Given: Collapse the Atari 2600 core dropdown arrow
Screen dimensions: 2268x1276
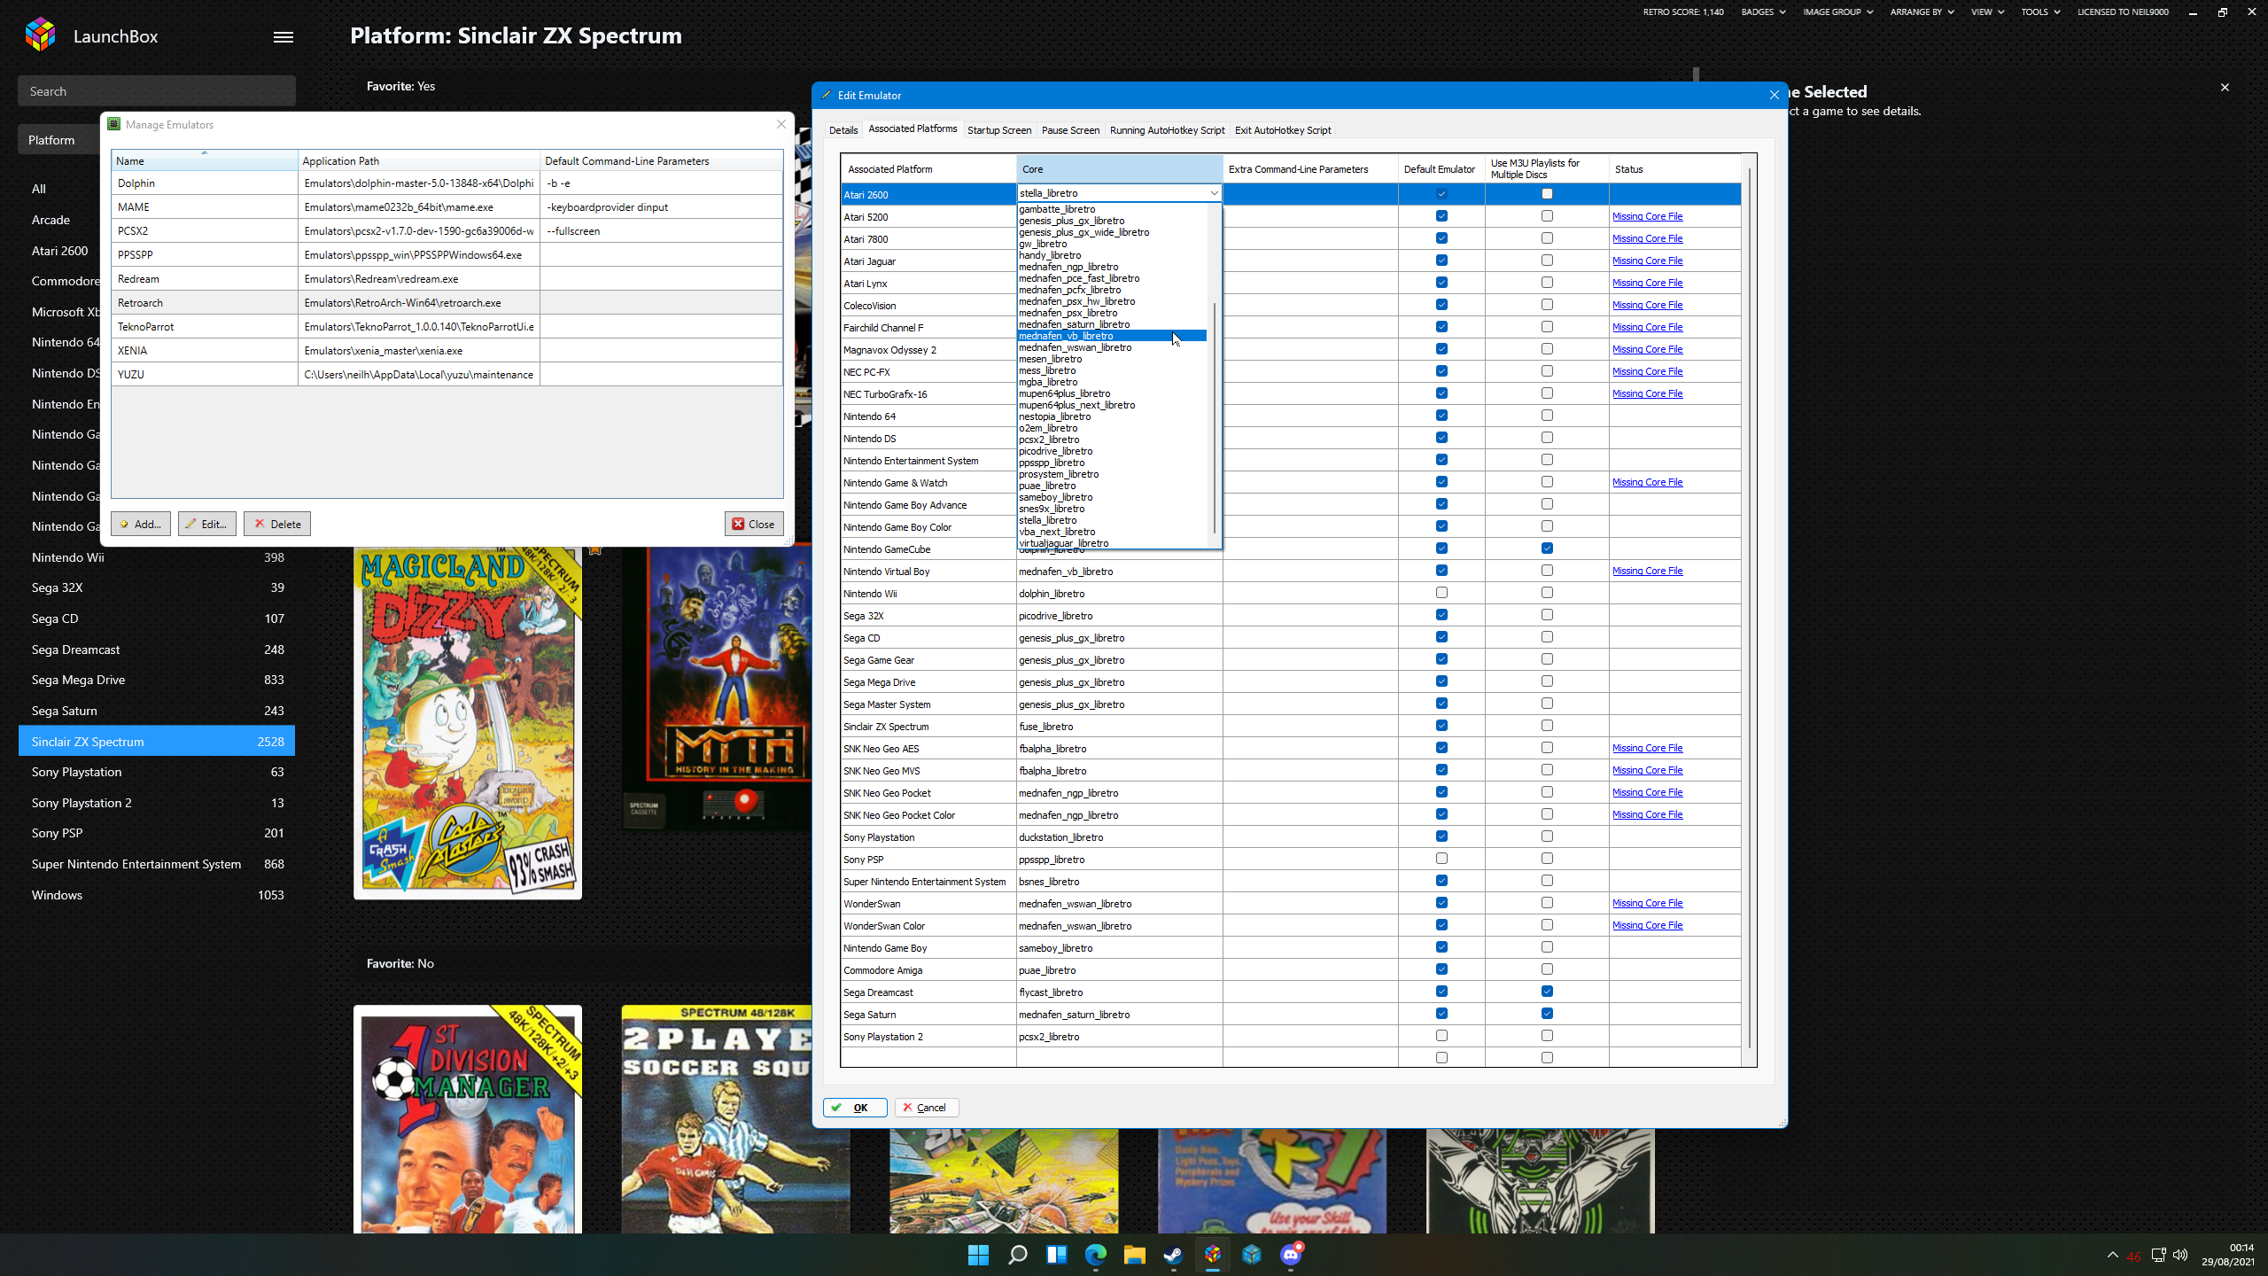Looking at the screenshot, I should pos(1214,193).
